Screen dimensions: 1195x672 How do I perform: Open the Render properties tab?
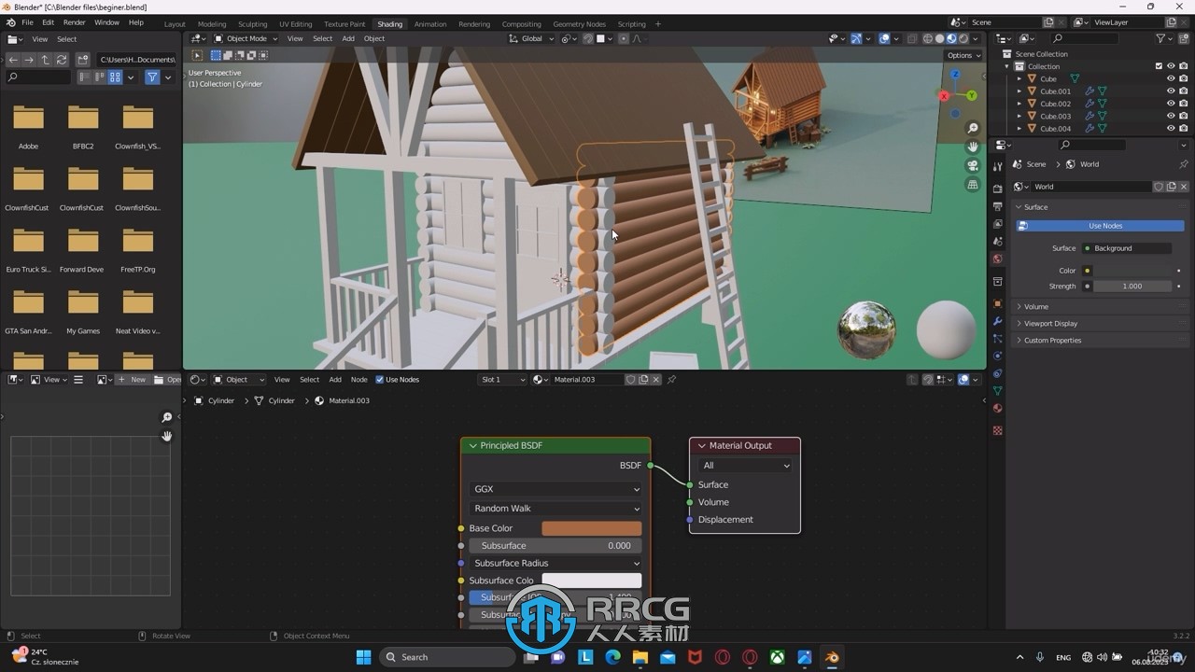997,189
